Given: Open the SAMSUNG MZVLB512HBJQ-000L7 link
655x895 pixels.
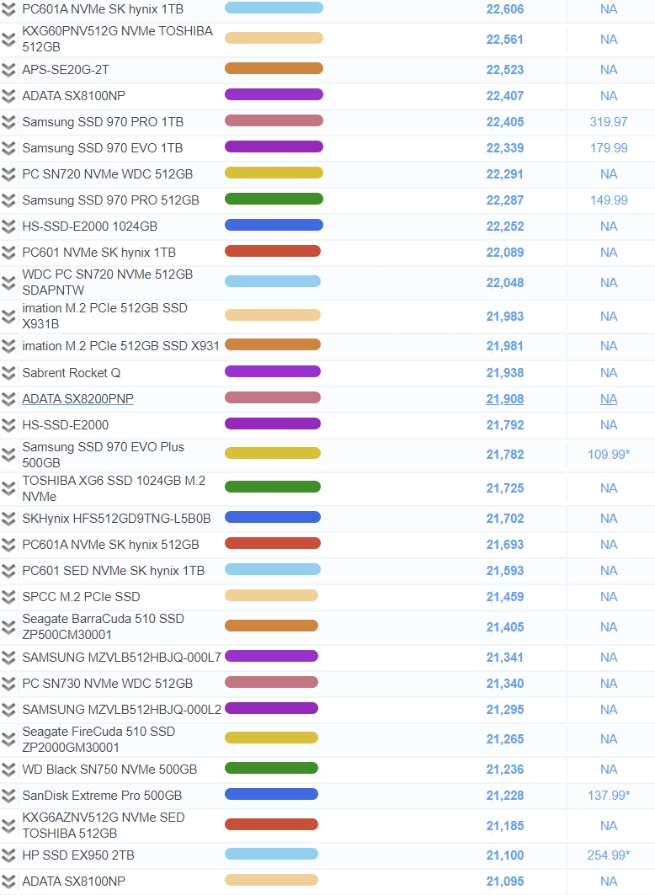Looking at the screenshot, I should tap(121, 658).
